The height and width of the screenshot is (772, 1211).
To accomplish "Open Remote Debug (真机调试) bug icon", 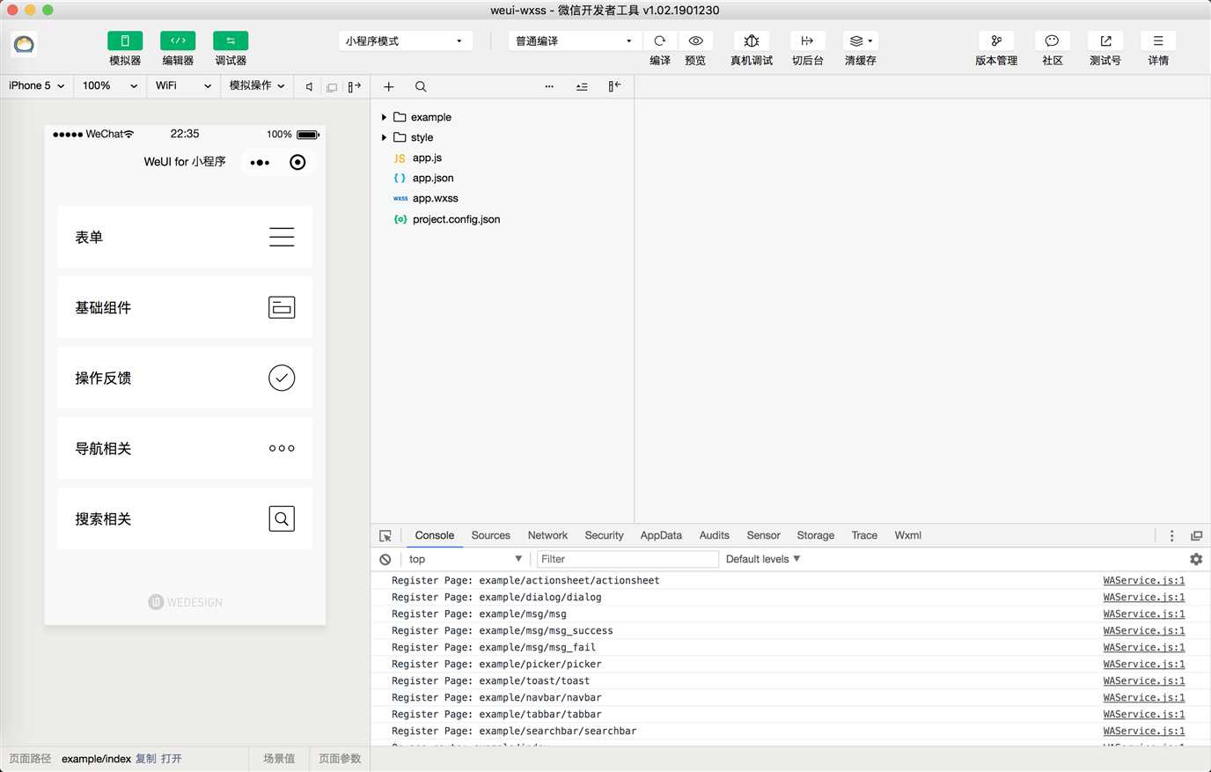I will (x=752, y=41).
